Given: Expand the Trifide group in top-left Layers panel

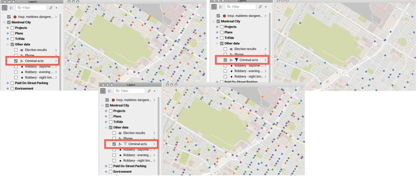Looking at the screenshot, I should (8, 39).
